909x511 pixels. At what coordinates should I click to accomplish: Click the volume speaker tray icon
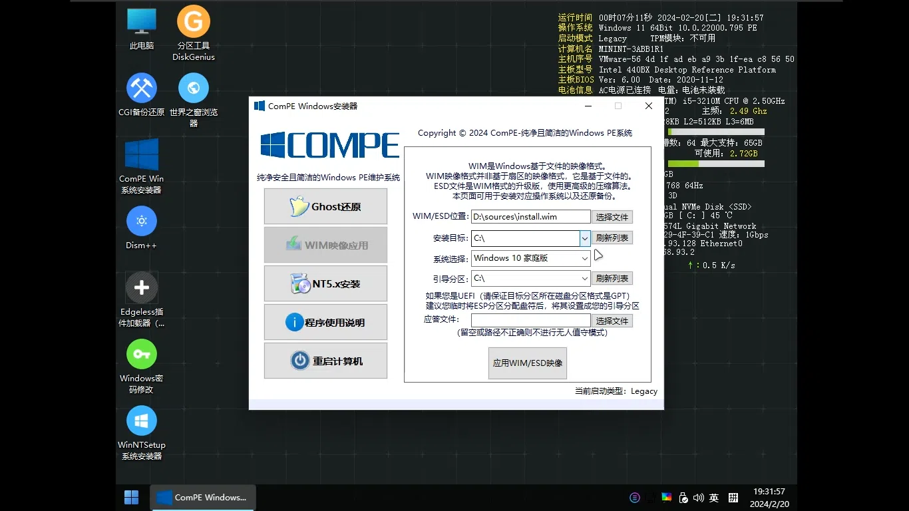point(698,497)
